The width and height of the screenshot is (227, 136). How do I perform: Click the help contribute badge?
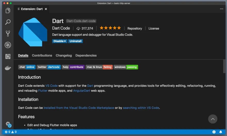(x=73, y=67)
